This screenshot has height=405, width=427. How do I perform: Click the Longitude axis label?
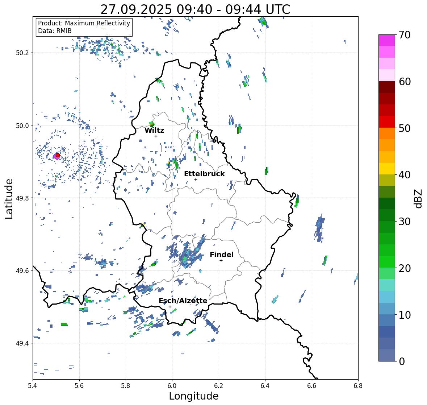click(194, 396)
